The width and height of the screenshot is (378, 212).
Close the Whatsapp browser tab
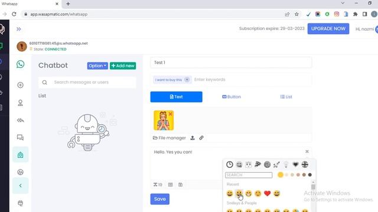pos(57,4)
